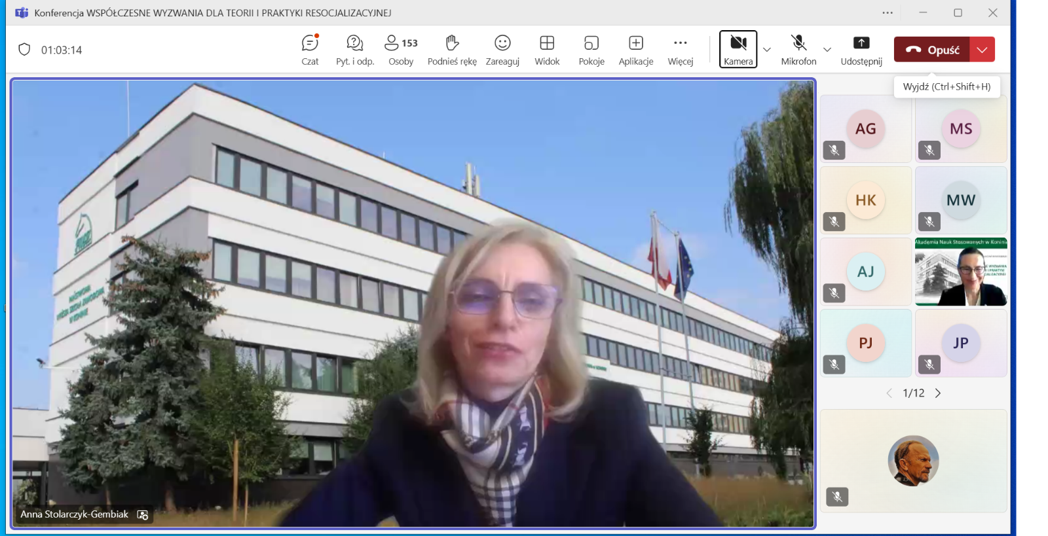
Task: Open title bar three-dots settings menu
Action: click(x=888, y=13)
